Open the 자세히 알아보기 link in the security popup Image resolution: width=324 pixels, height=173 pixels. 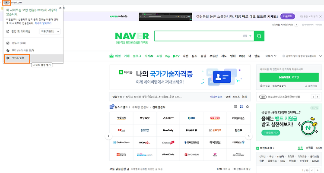[x=43, y=23]
